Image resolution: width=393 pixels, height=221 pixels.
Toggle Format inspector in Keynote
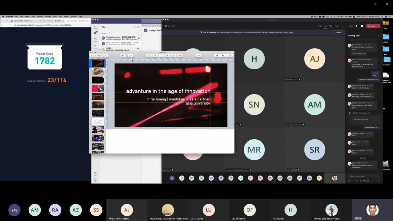click(217, 56)
